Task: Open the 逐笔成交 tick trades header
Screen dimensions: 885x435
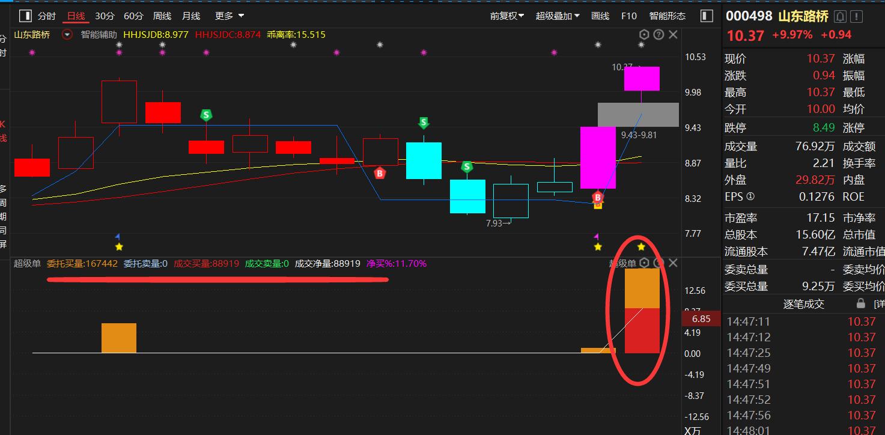Action: coord(803,304)
